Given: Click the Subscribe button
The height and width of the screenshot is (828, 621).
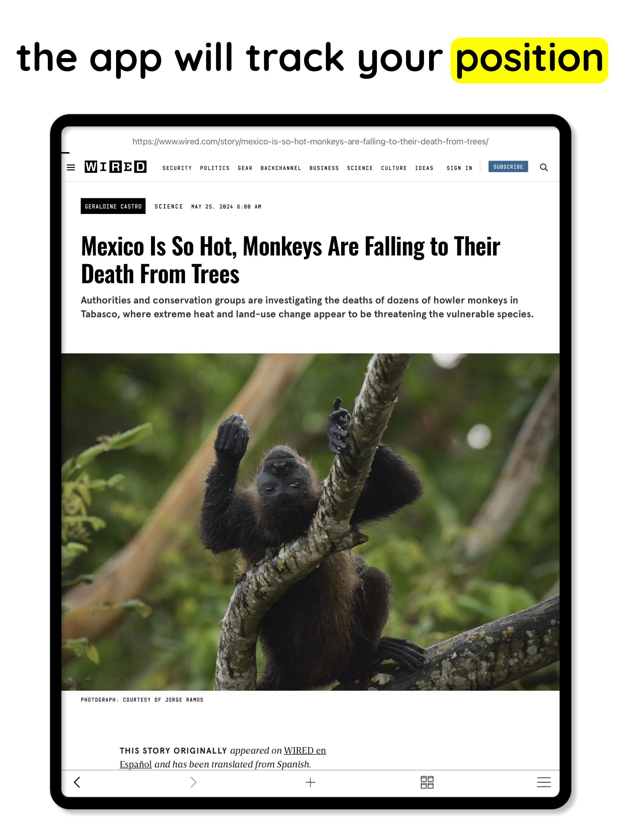Looking at the screenshot, I should [508, 167].
